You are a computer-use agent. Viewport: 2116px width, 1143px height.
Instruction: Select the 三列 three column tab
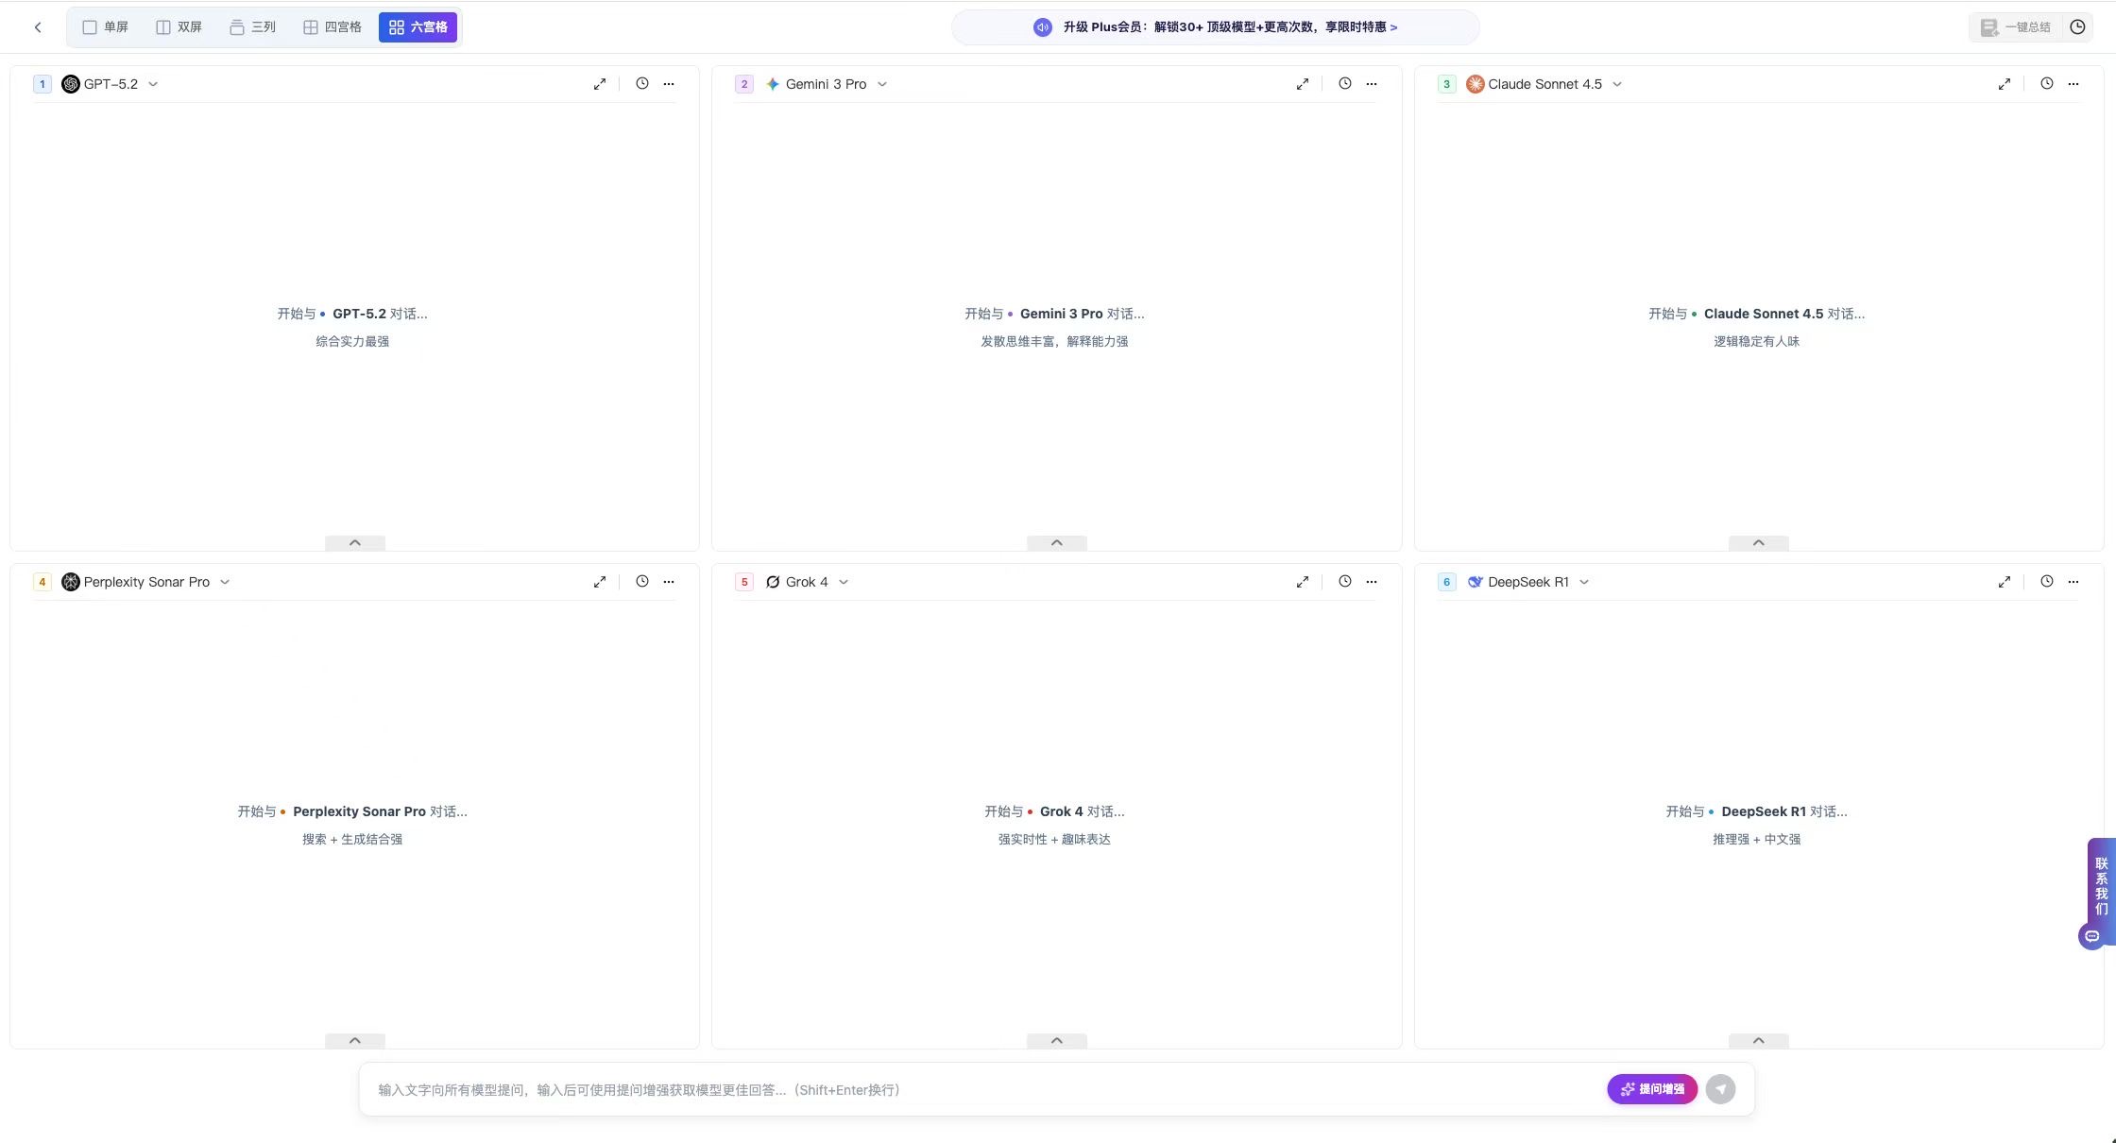252,27
